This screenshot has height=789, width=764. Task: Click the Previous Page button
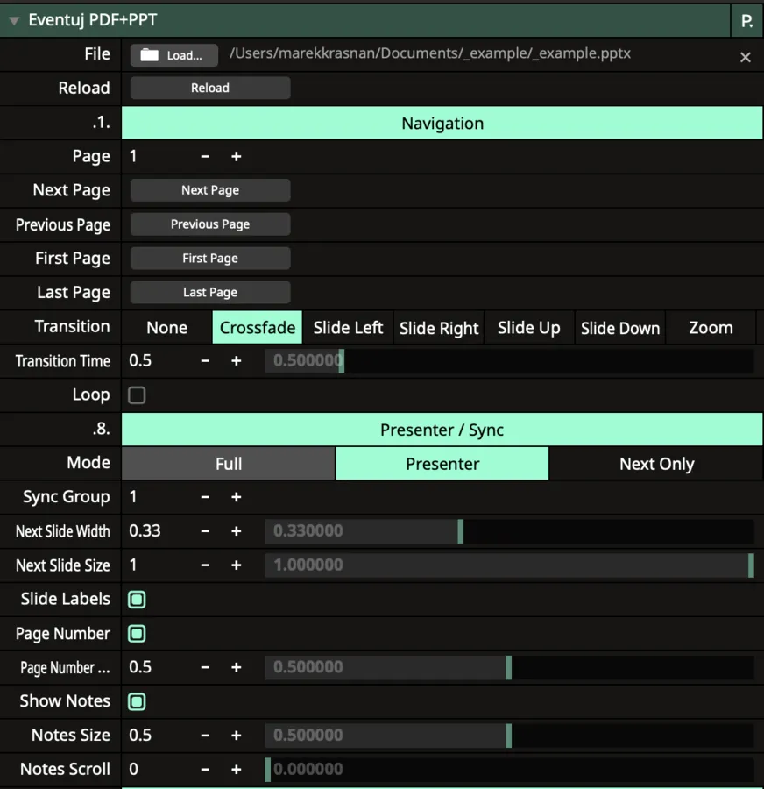(210, 224)
